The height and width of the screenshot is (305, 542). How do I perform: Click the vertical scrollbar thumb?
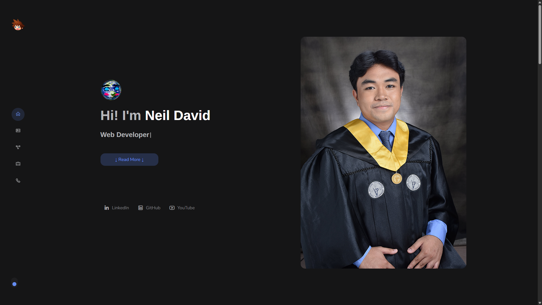point(540,34)
